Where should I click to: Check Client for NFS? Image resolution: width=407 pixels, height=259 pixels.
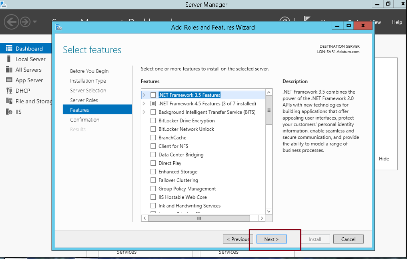(153, 146)
